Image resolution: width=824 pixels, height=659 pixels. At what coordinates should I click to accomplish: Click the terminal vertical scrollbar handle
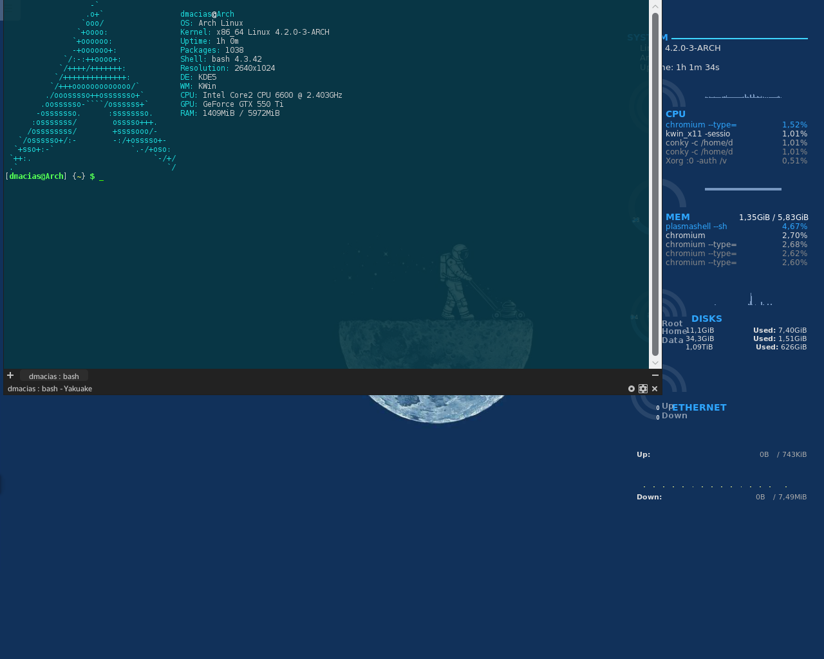point(655,185)
